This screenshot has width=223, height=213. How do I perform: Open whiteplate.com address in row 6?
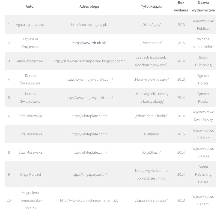(89, 116)
